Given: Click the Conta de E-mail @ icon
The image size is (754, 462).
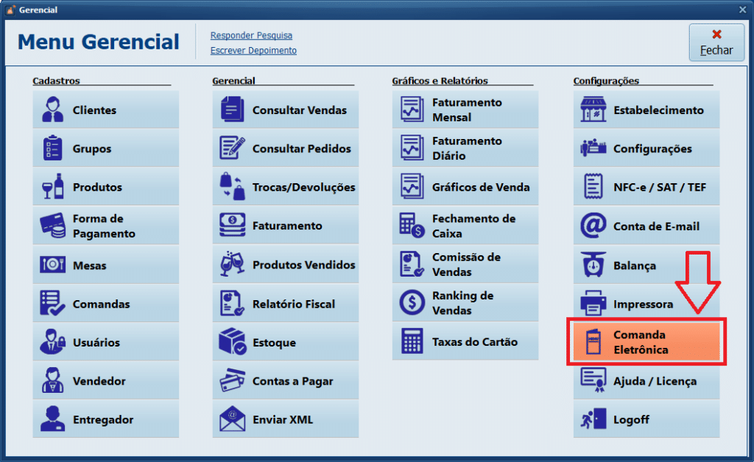Looking at the screenshot, I should coord(593,226).
